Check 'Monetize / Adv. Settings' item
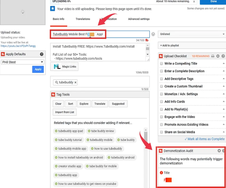This screenshot has width=226, height=188. [161, 94]
